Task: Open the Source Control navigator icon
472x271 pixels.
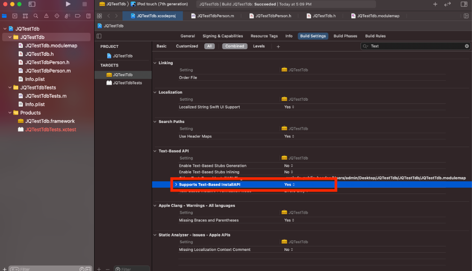Action: pos(15,15)
